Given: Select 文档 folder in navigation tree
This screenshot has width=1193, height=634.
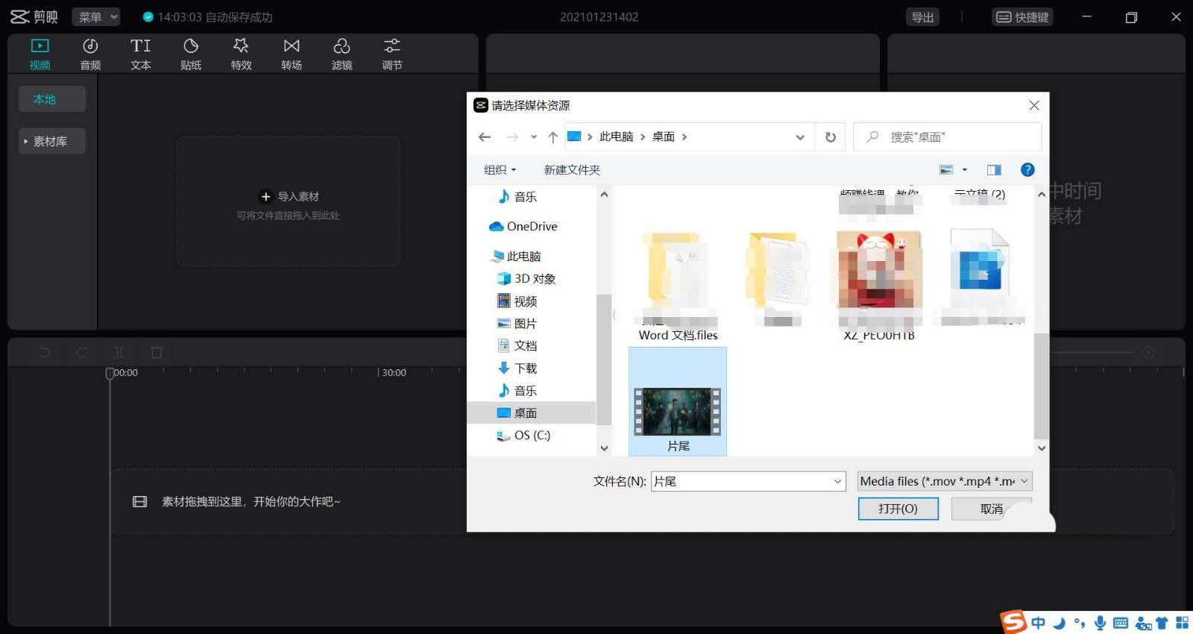Looking at the screenshot, I should 517,346.
